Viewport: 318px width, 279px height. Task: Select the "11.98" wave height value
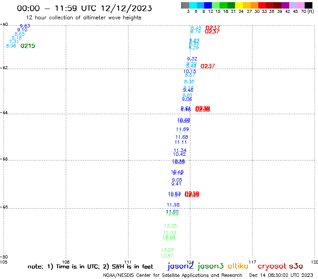[x=173, y=205]
